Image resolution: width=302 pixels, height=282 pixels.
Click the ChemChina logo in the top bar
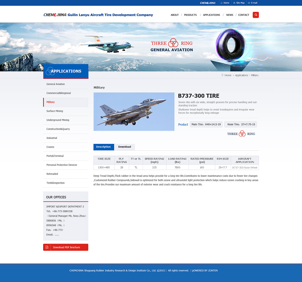pos(207,3)
